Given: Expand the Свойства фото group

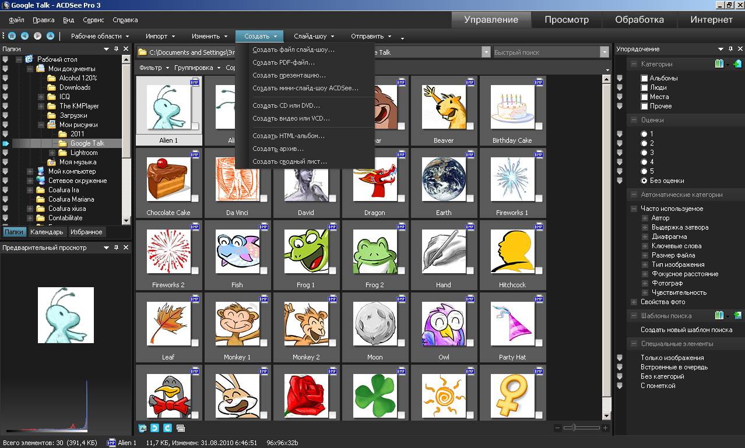Looking at the screenshot, I should [634, 302].
